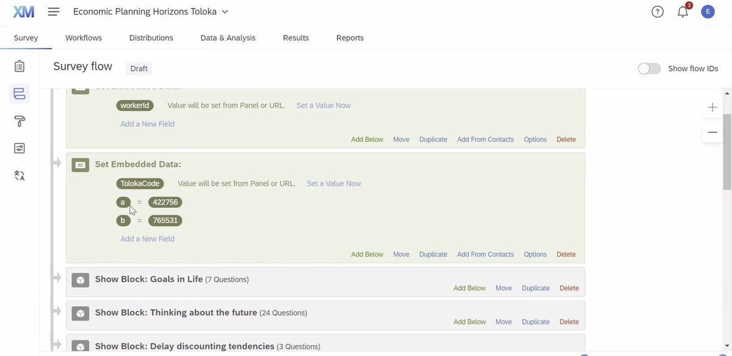Screen dimensions: 732x356
Task: Switch to the Results tab
Action: click(x=296, y=38)
